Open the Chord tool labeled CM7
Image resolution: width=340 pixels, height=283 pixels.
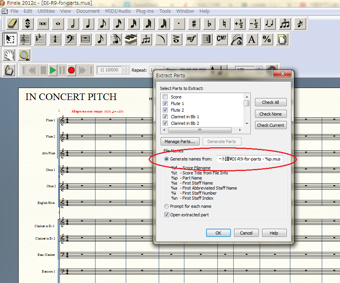pos(222,39)
